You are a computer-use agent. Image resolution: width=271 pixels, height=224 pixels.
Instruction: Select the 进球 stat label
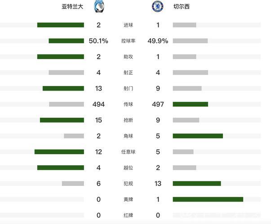(128, 25)
